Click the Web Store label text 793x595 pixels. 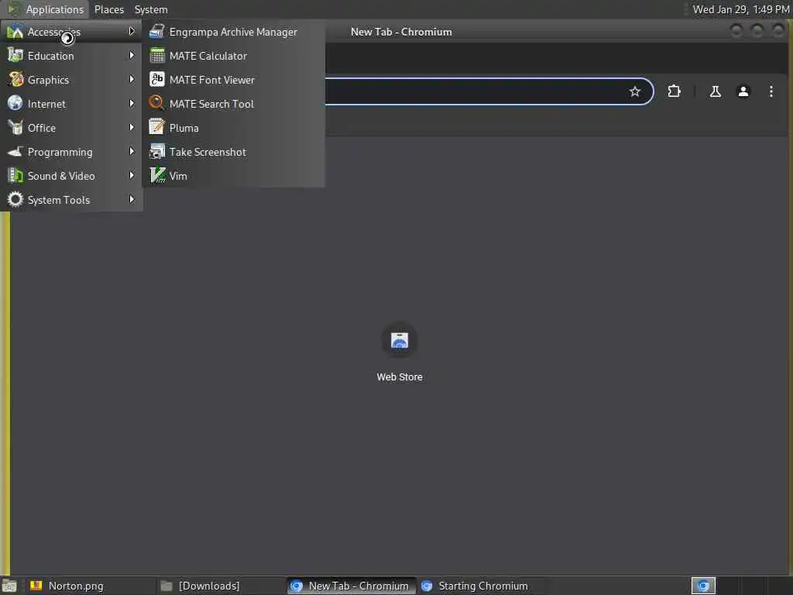point(400,377)
